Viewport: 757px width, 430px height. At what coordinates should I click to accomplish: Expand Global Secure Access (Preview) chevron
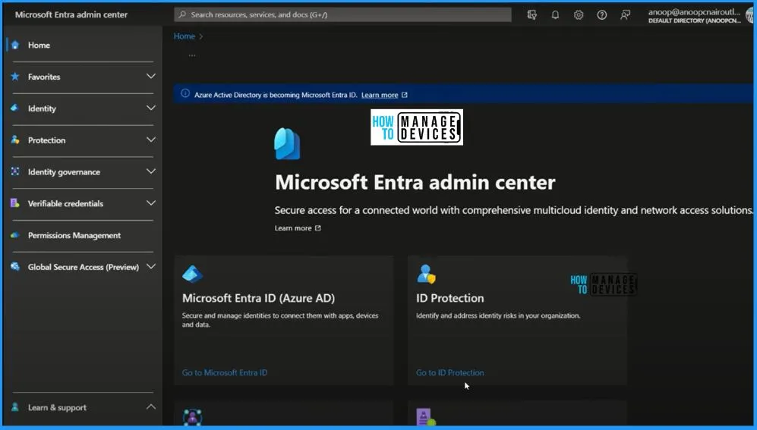(x=151, y=266)
